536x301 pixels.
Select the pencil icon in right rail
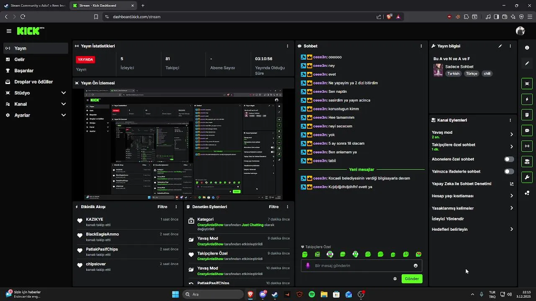point(527,63)
